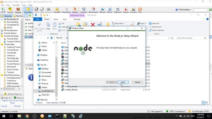Click Select all in Explorer ribbon
Screen dimensions: 212x119
154,23
